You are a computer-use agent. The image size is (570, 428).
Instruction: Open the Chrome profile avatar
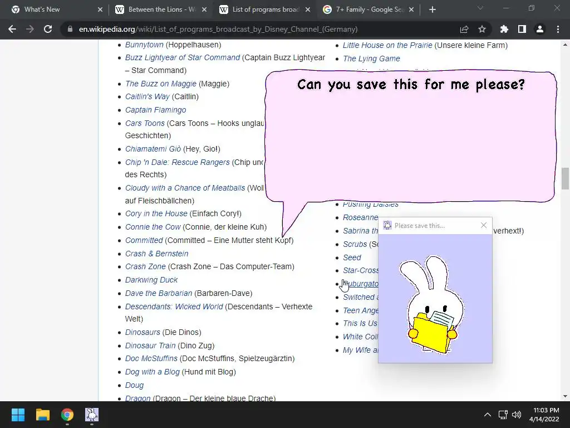pyautogui.click(x=540, y=29)
